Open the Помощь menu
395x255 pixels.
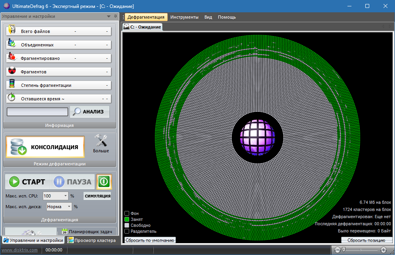(x=227, y=17)
